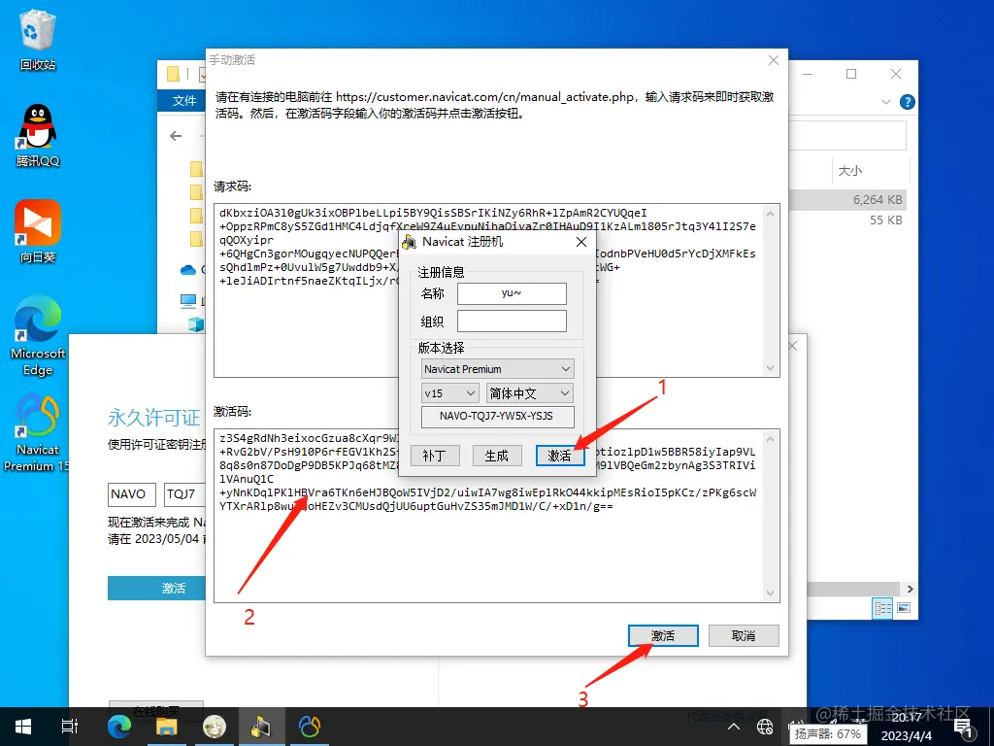Show hidden tray icons chevron
This screenshot has height=746, width=994.
(734, 727)
